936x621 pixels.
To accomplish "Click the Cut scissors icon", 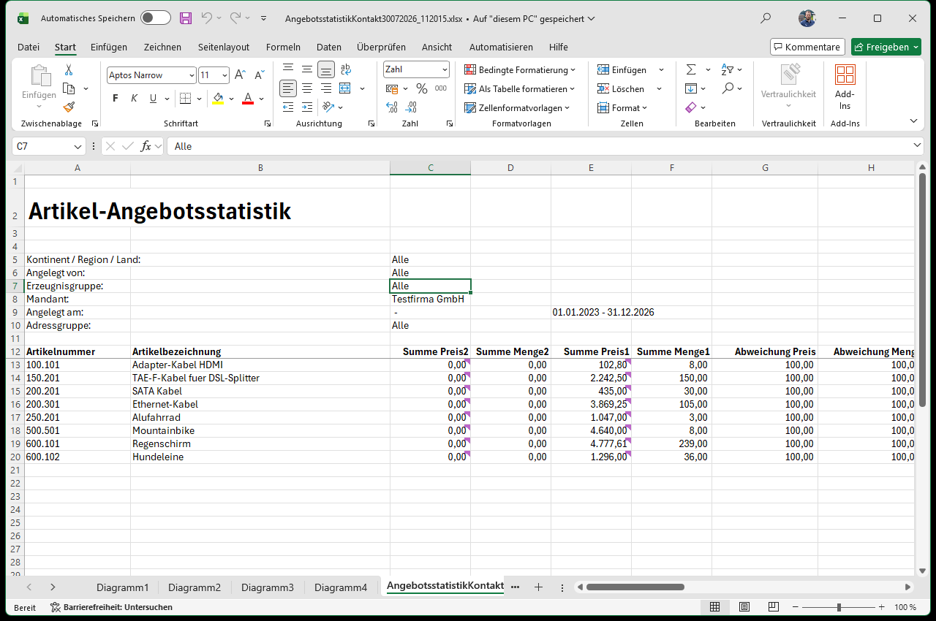I will click(x=69, y=70).
